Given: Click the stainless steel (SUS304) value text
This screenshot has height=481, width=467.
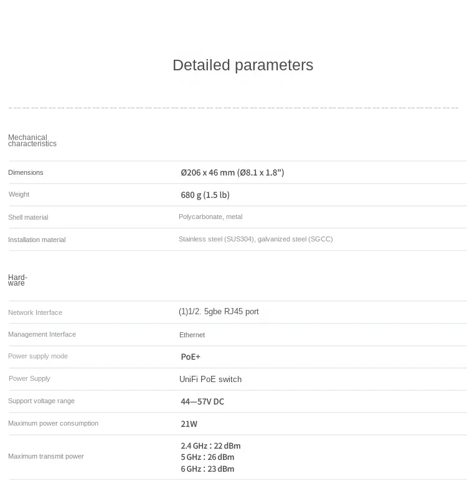Looking at the screenshot, I should pyautogui.click(x=255, y=239).
